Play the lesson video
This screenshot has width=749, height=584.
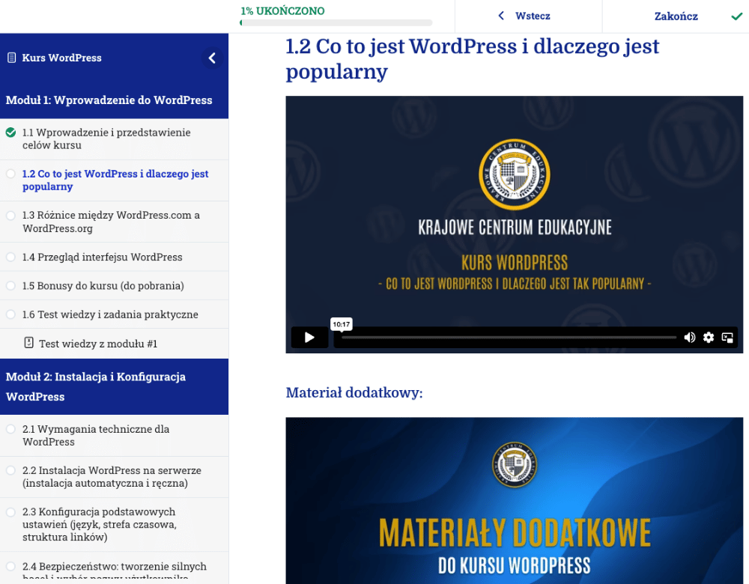[309, 338]
